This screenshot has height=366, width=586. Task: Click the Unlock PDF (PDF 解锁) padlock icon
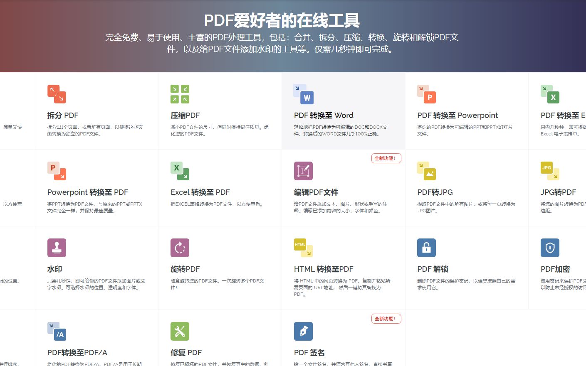coord(427,248)
